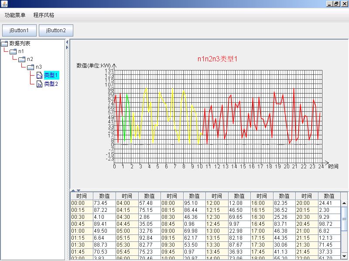Click the first 数值 column header
Viewport: 349px width, 261px height.
click(x=104, y=196)
